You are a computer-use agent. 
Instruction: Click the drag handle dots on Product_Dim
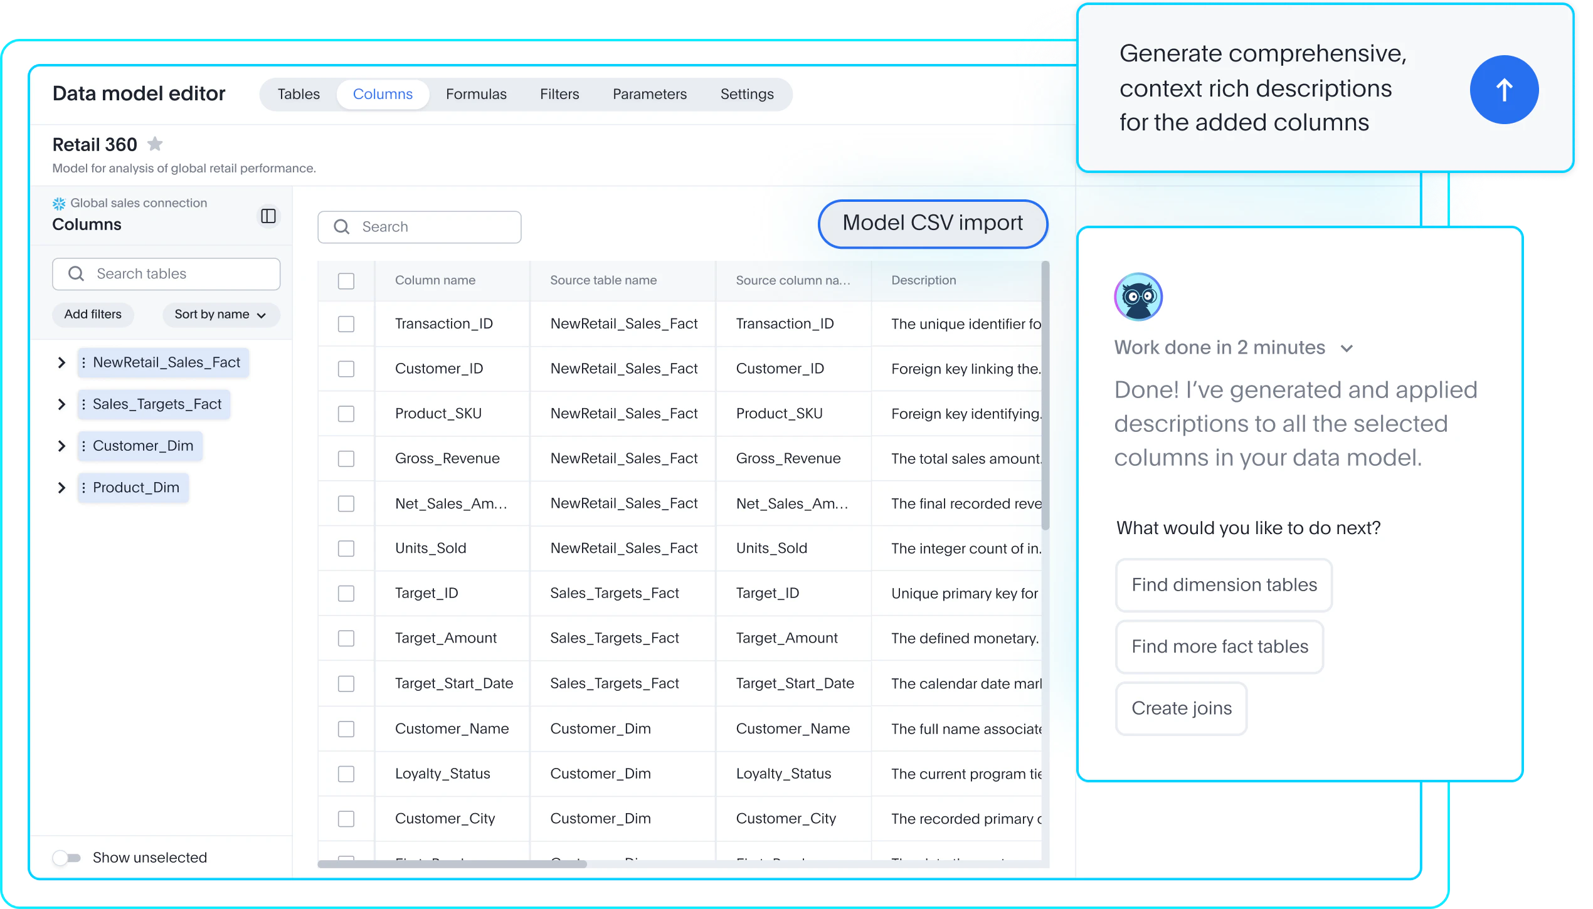click(x=83, y=488)
